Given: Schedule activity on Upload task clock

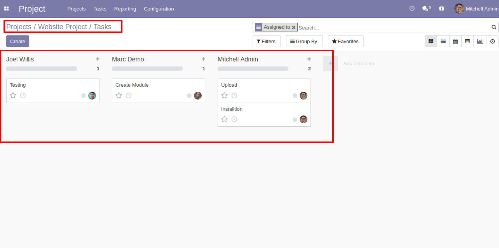Looking at the screenshot, I should point(234,95).
